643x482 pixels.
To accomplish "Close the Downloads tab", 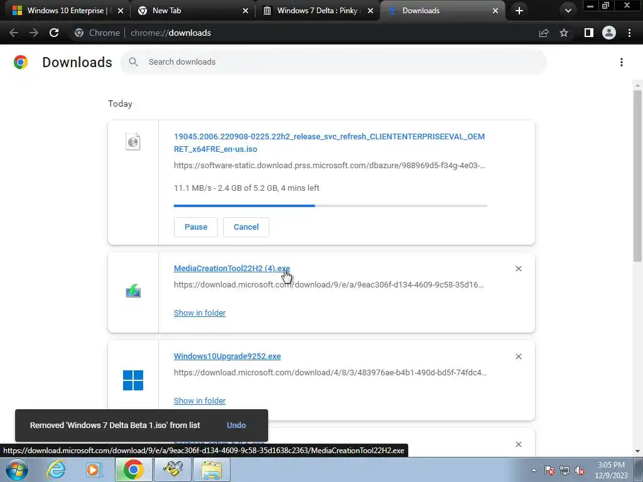I will click(495, 11).
